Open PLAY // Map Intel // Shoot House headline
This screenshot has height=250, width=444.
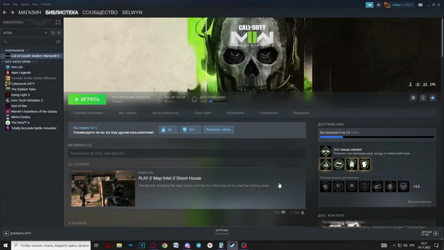(x=170, y=178)
